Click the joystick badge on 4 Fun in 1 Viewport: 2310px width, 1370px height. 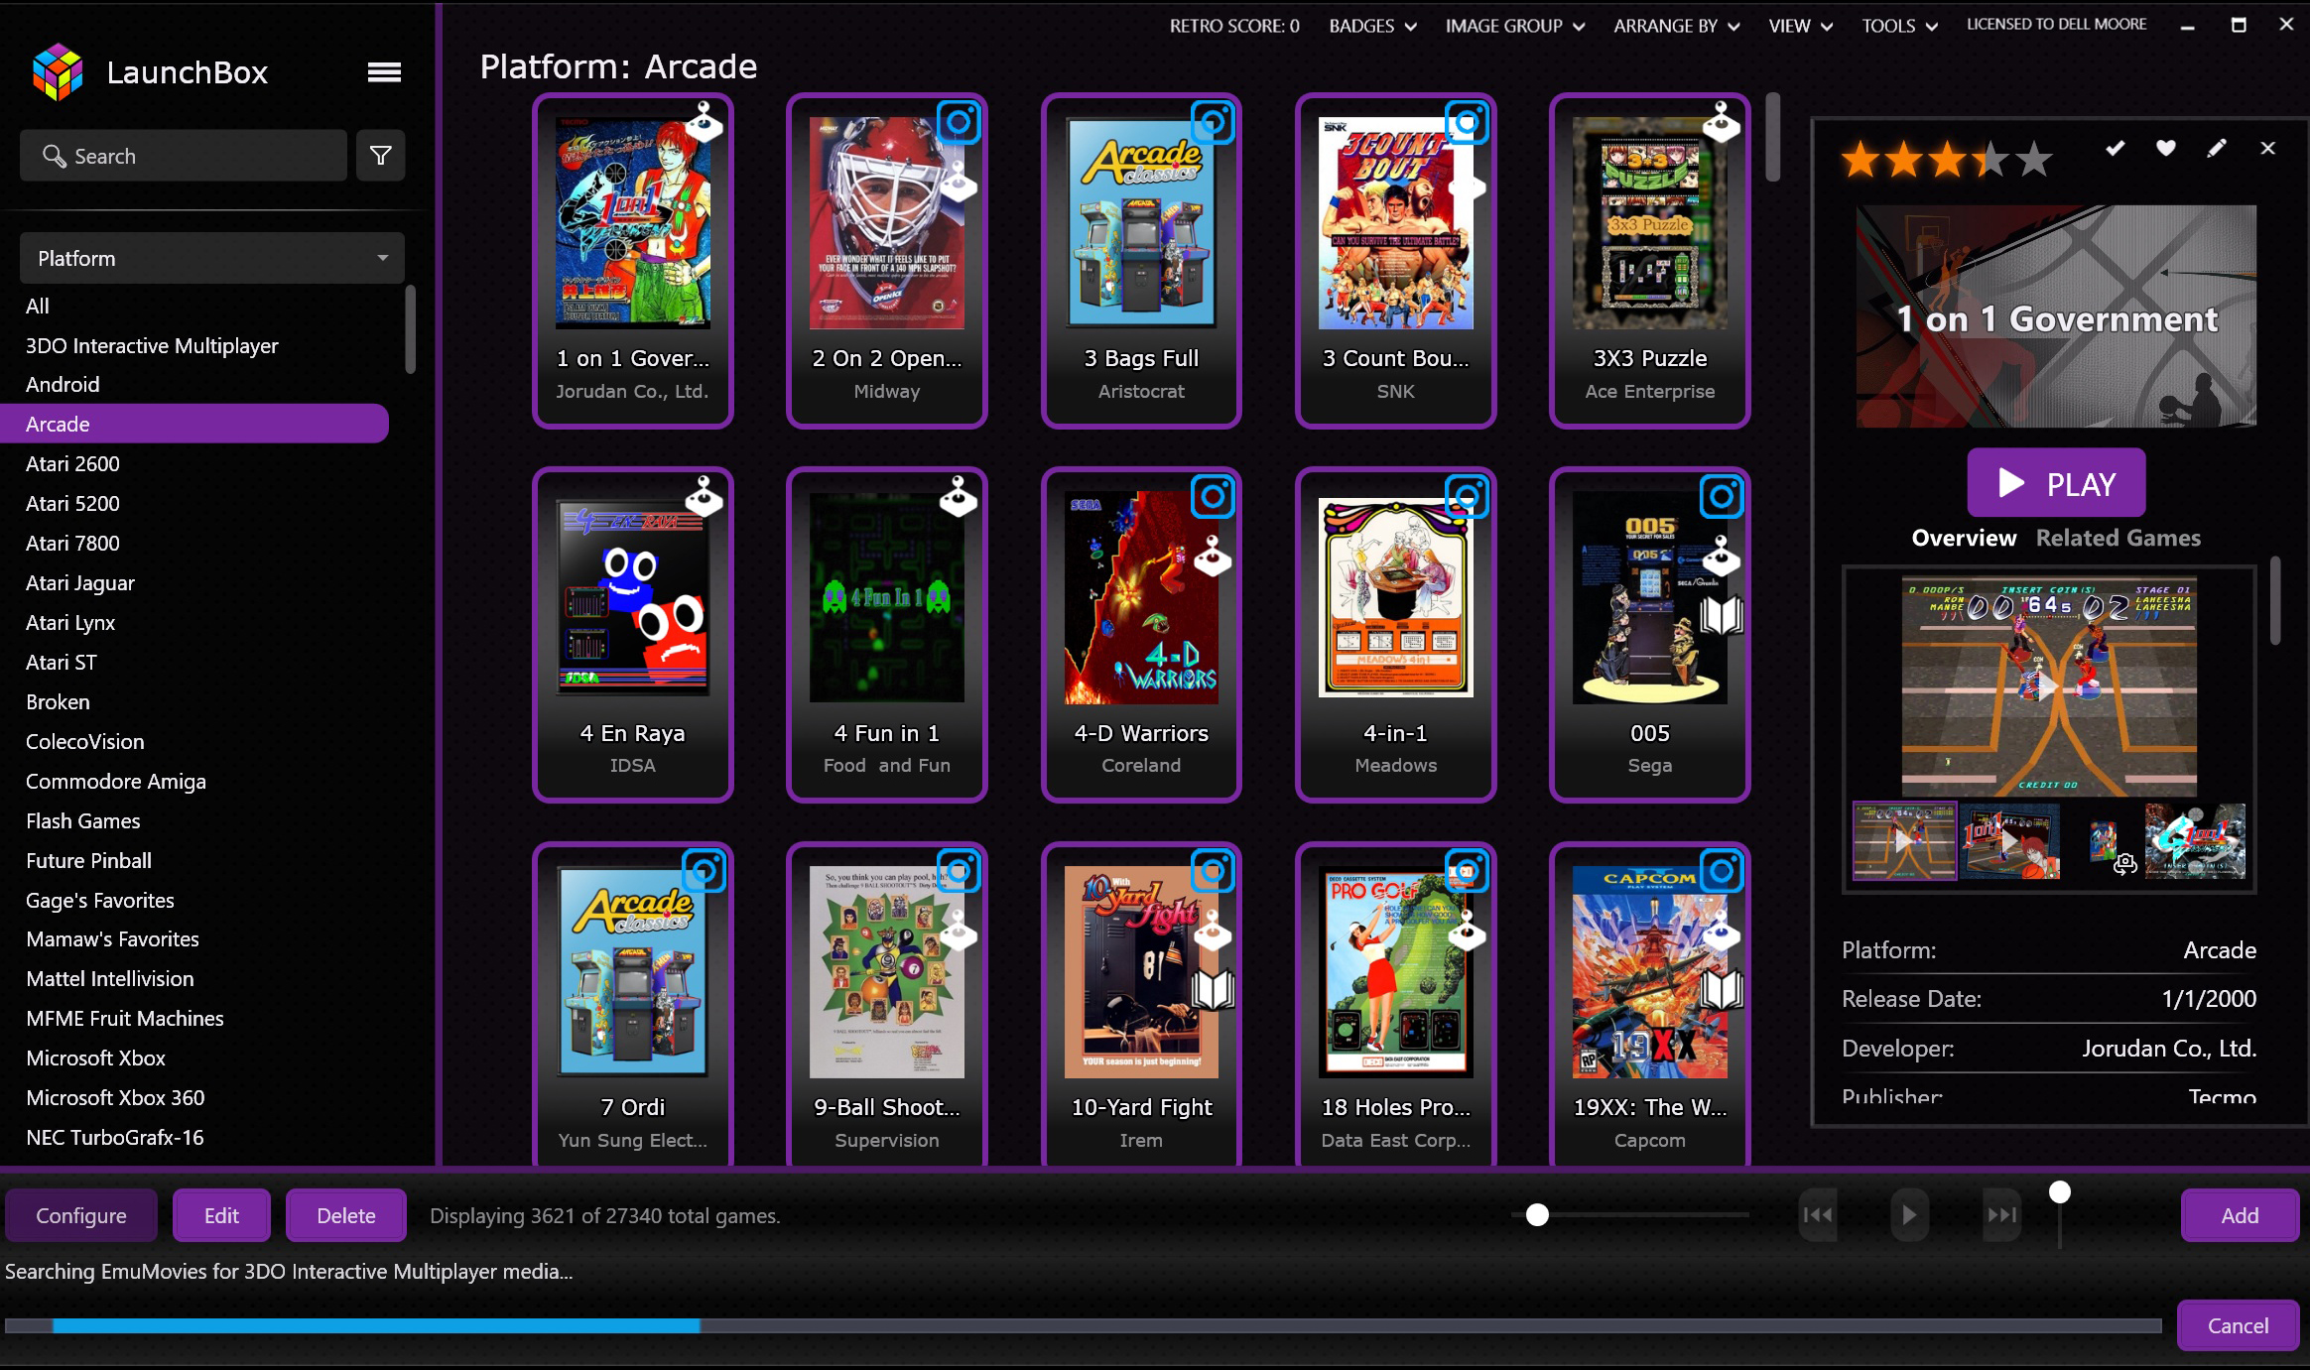point(959,497)
